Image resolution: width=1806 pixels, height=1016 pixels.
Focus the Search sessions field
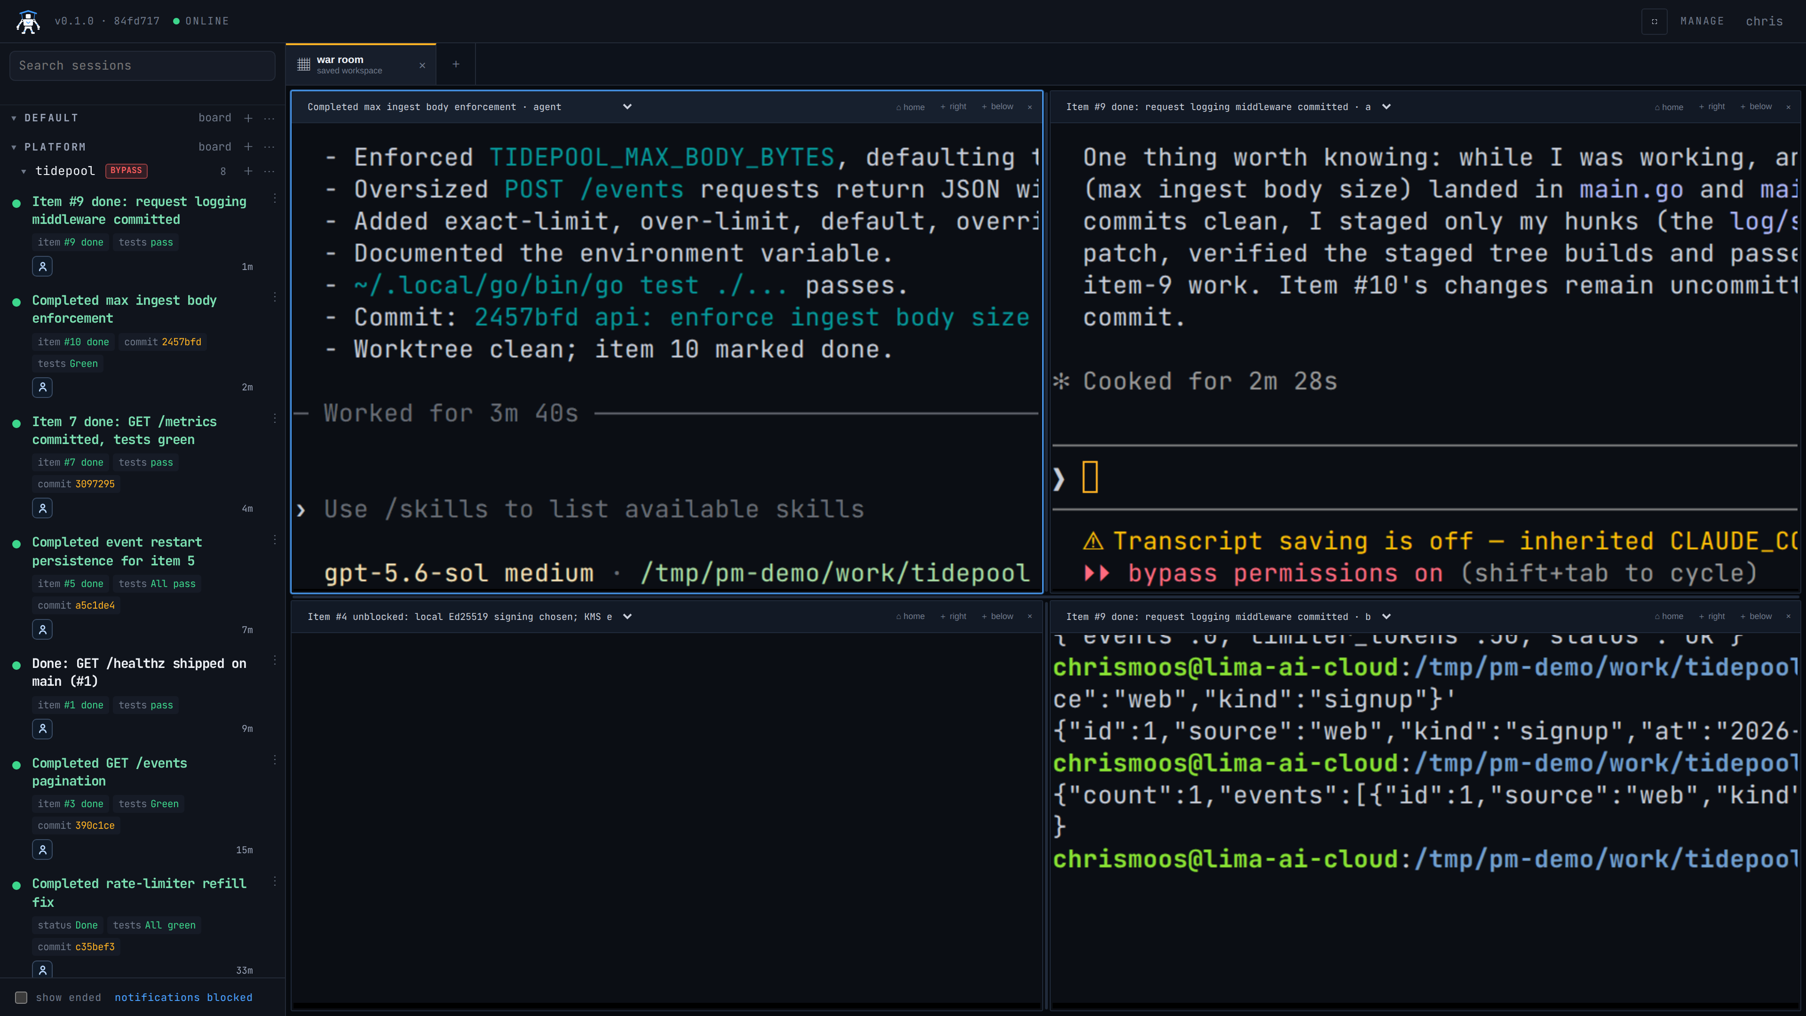(143, 65)
